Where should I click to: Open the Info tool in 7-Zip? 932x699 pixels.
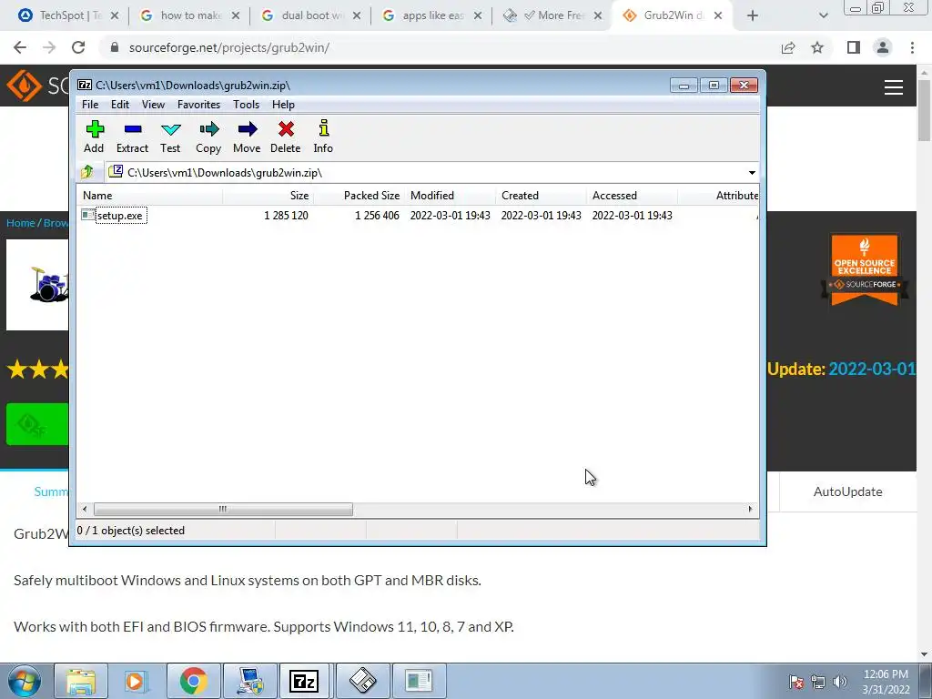click(x=323, y=137)
